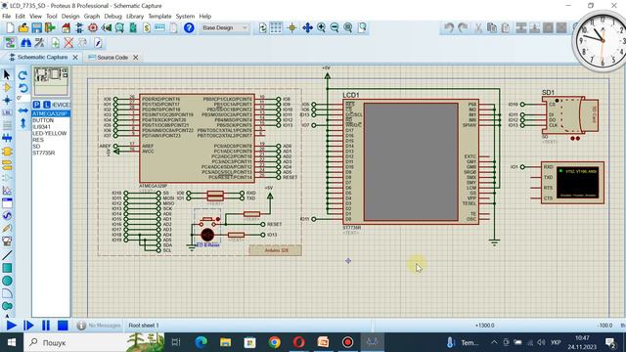Close the Schematic Capture tab
The image size is (626, 352).
tap(75, 58)
